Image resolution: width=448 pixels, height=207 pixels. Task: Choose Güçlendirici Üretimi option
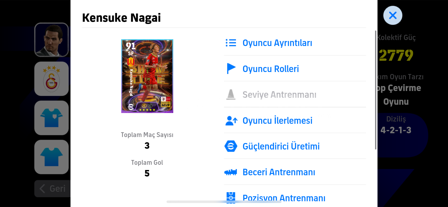295,146
